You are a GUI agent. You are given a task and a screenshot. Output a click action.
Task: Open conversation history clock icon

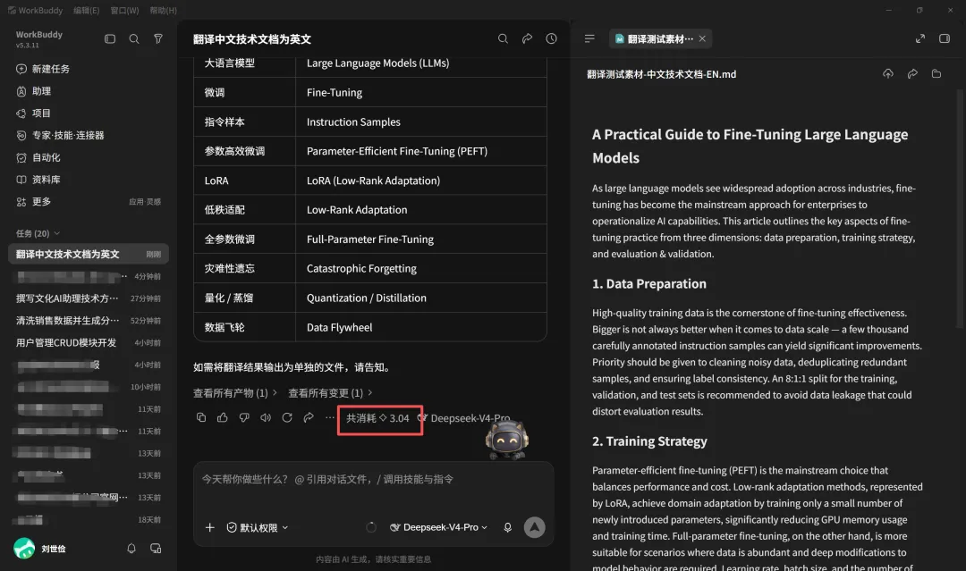pyautogui.click(x=551, y=38)
